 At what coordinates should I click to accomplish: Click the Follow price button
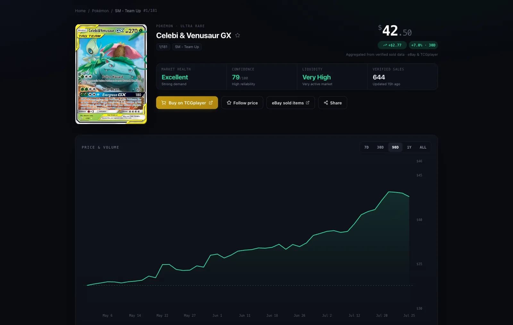[x=242, y=103]
